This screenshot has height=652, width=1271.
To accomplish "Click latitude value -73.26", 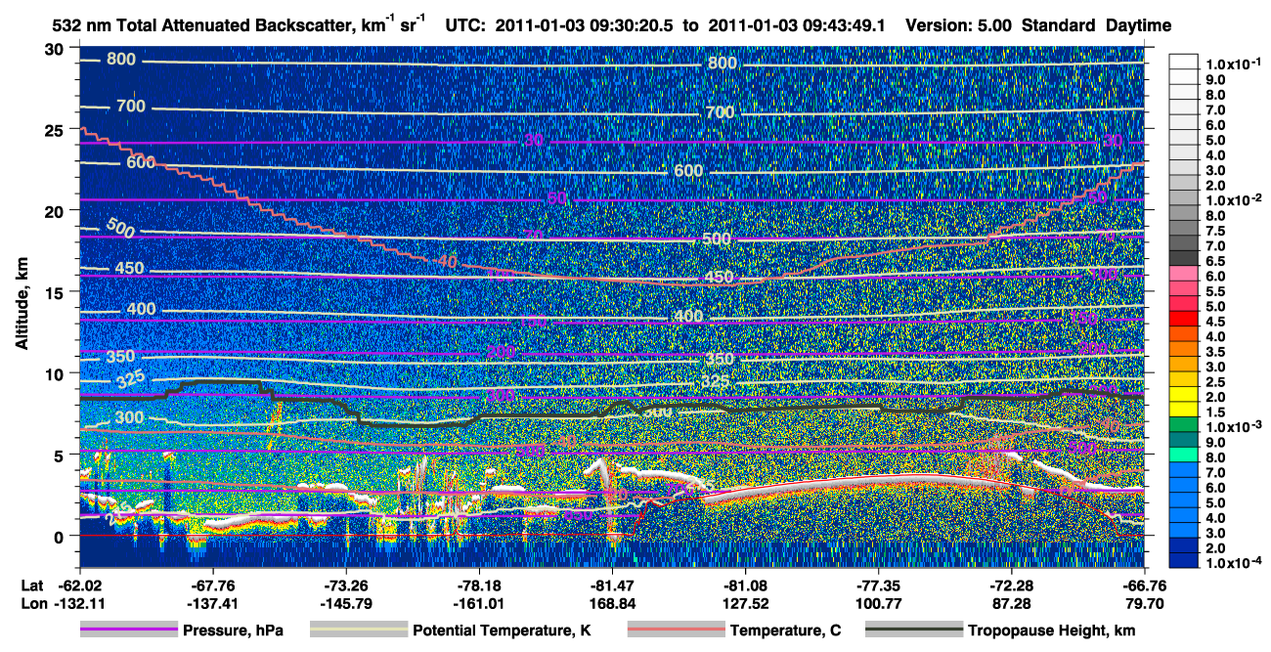I will [344, 587].
